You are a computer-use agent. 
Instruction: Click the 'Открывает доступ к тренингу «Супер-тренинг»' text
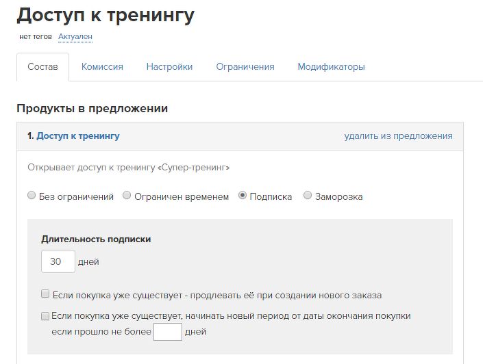pyautogui.click(x=128, y=168)
